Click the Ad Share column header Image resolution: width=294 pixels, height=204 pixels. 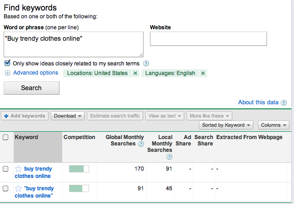(x=183, y=140)
